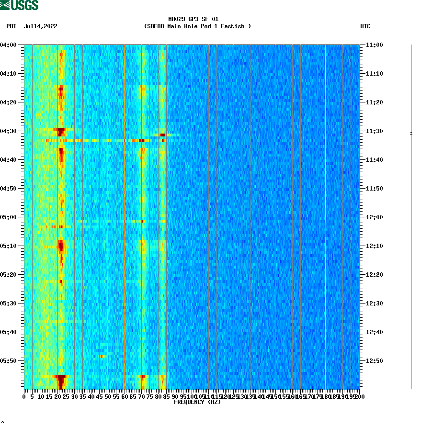The height and width of the screenshot is (427, 432).
Task: Select the UTC time zone label
Action: click(366, 27)
